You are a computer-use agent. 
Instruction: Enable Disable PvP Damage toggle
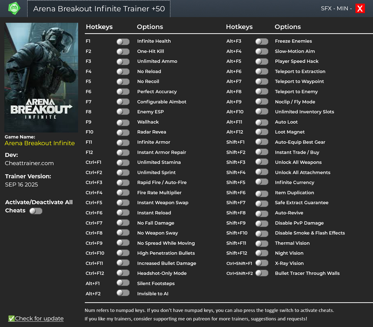[x=262, y=224]
